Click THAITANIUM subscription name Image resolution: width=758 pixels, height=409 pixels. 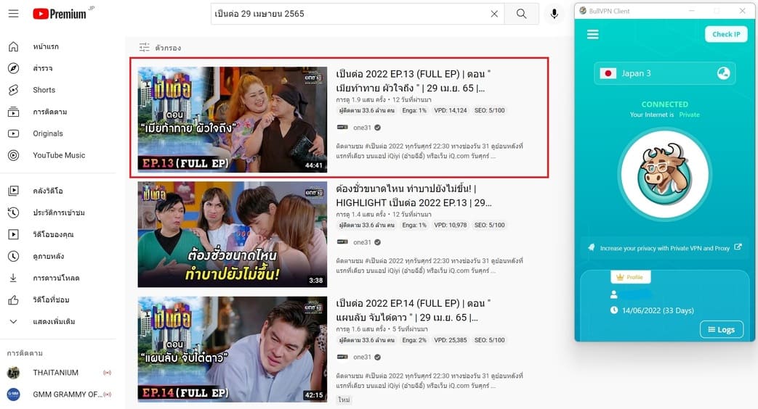[x=55, y=372]
